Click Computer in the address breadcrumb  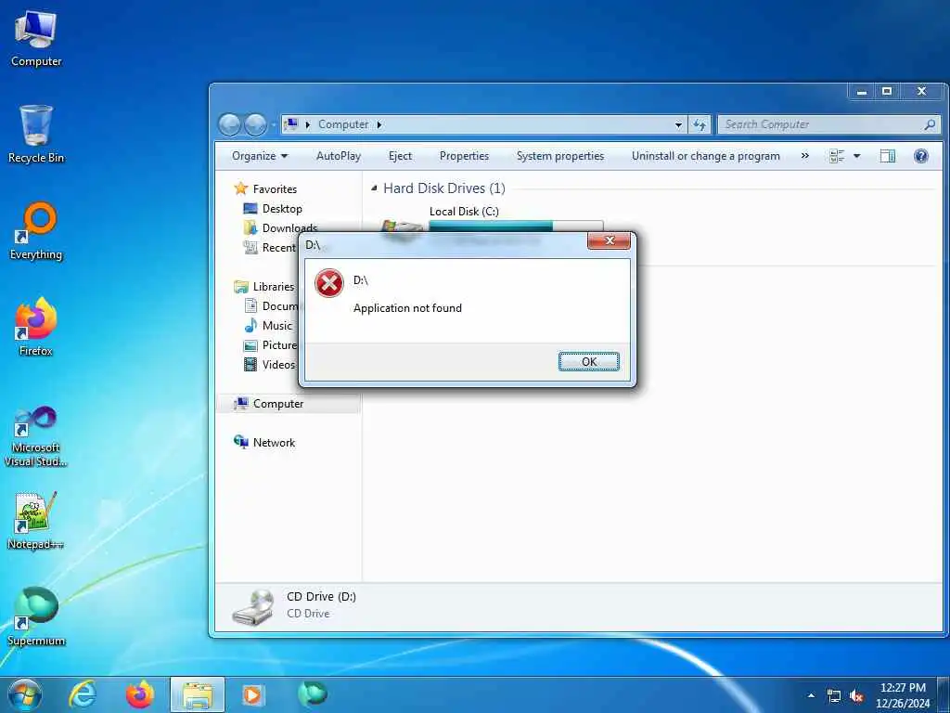pyautogui.click(x=343, y=124)
